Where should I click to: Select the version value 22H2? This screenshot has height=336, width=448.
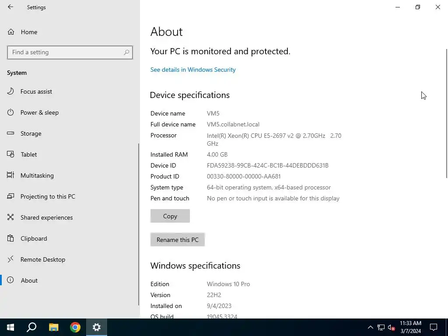[x=214, y=295]
